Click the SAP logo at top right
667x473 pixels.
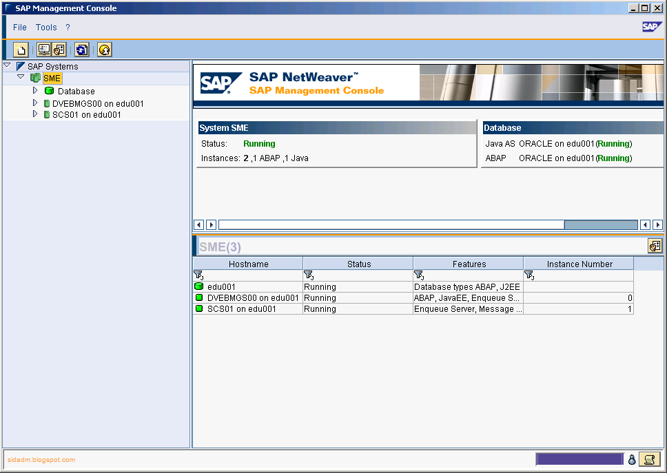[651, 27]
